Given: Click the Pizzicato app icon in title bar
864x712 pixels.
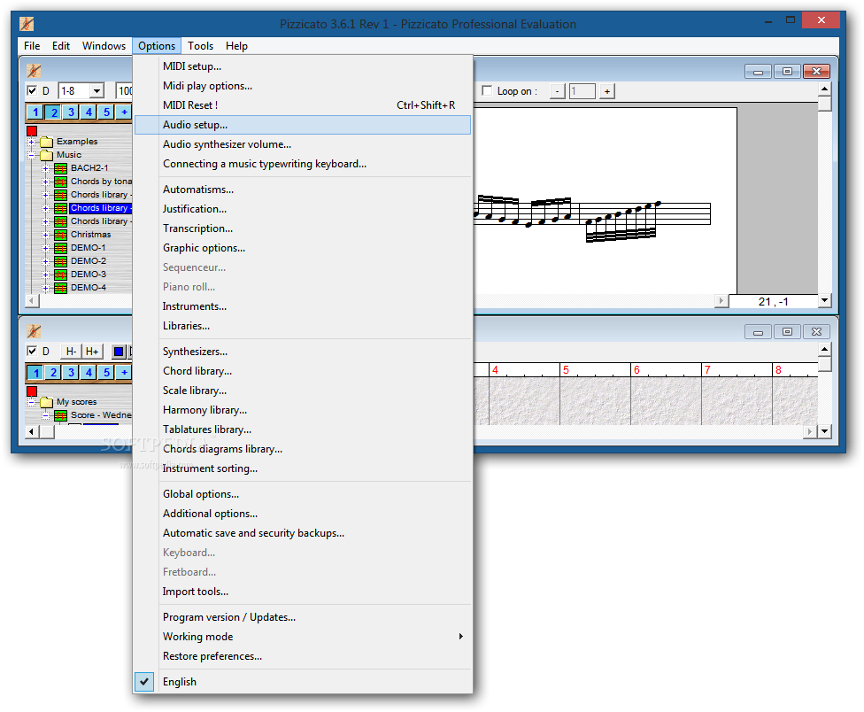Looking at the screenshot, I should 27,24.
